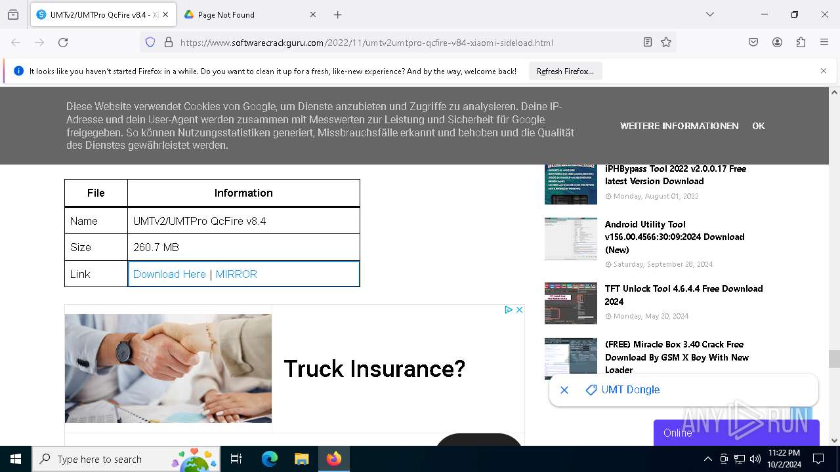
Task: Close the UMT Dongle popup
Action: tap(564, 390)
